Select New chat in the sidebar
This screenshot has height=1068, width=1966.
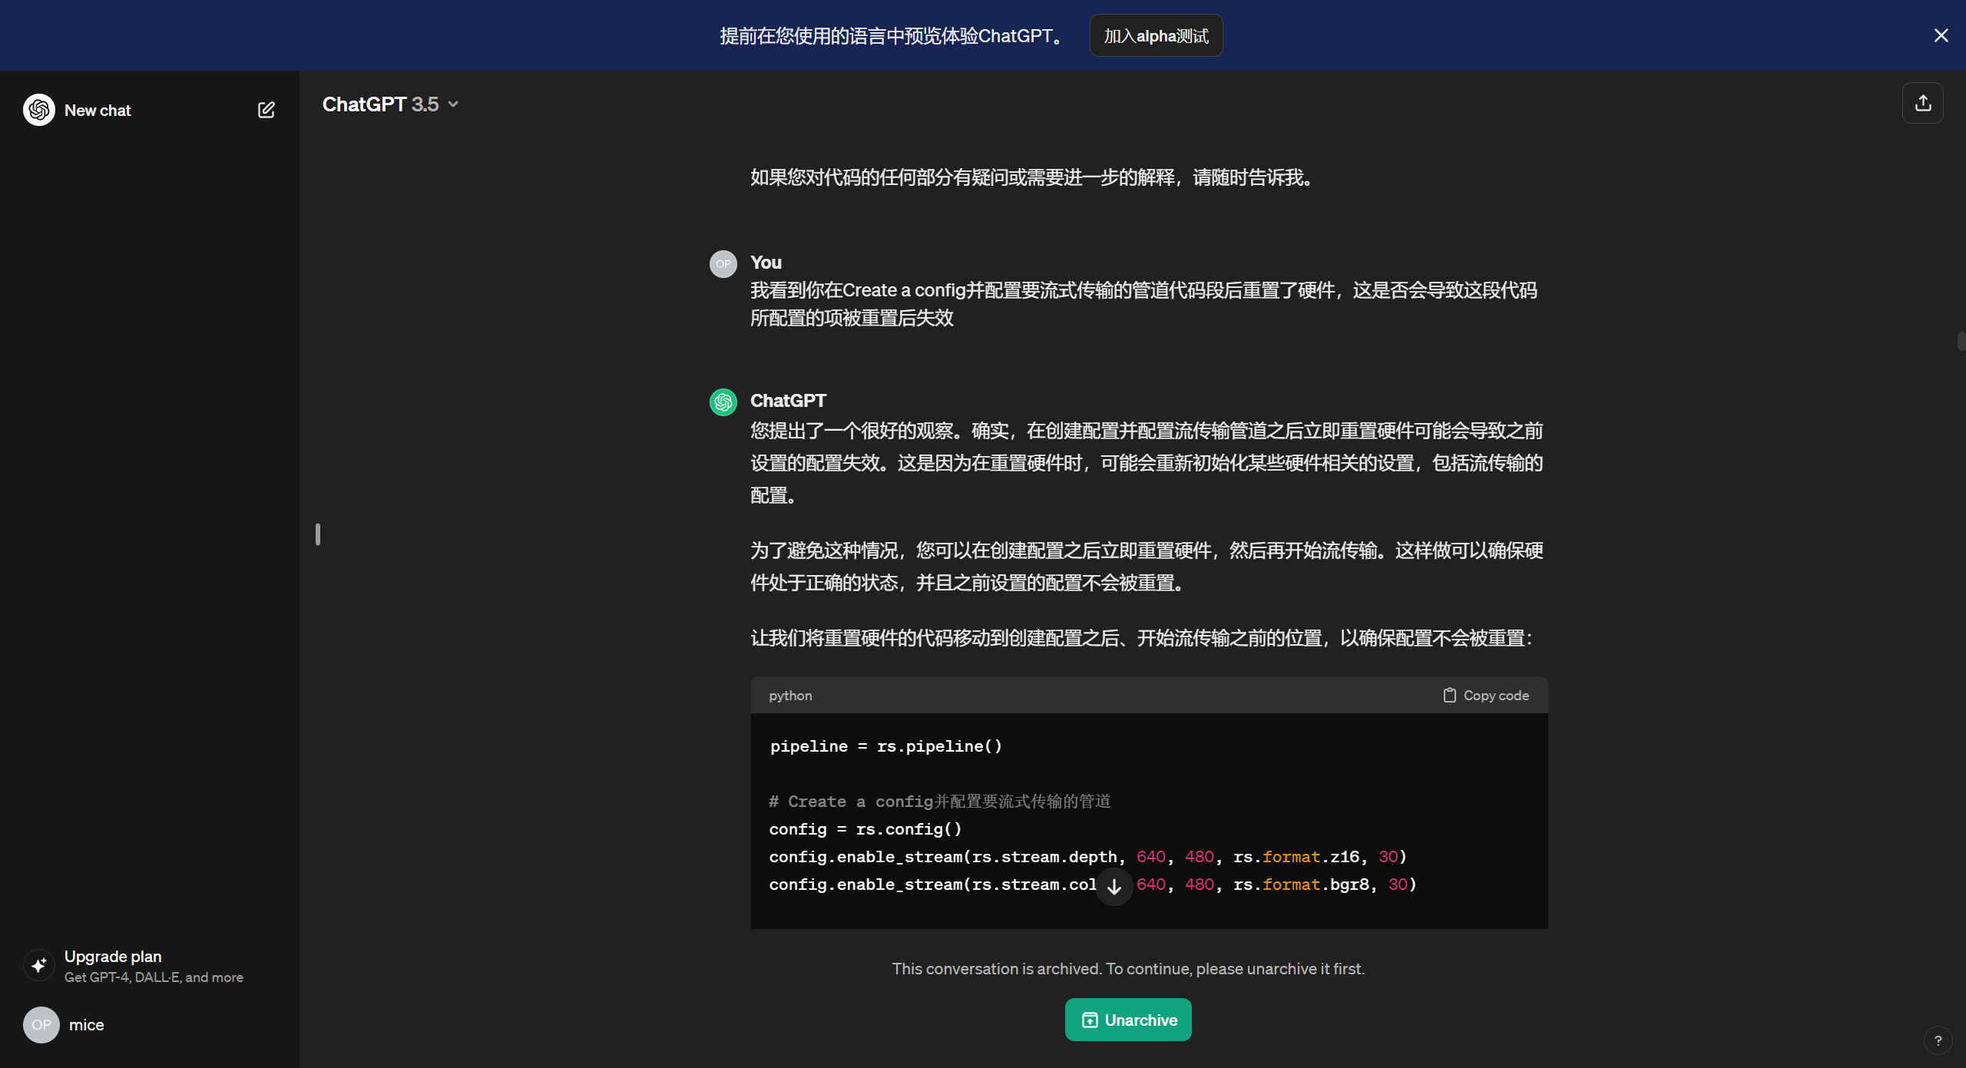(x=98, y=110)
